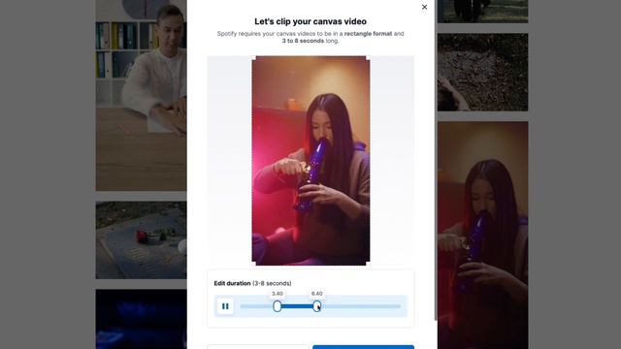Viewport: 621px width, 349px height.
Task: Close the clip canvas video dialog
Action: (x=424, y=7)
